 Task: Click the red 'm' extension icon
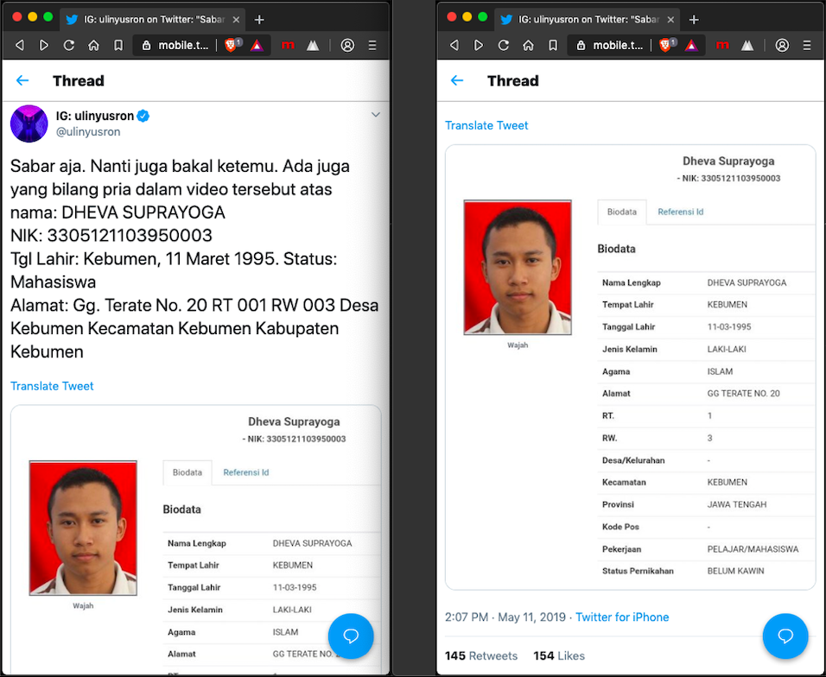tap(288, 45)
